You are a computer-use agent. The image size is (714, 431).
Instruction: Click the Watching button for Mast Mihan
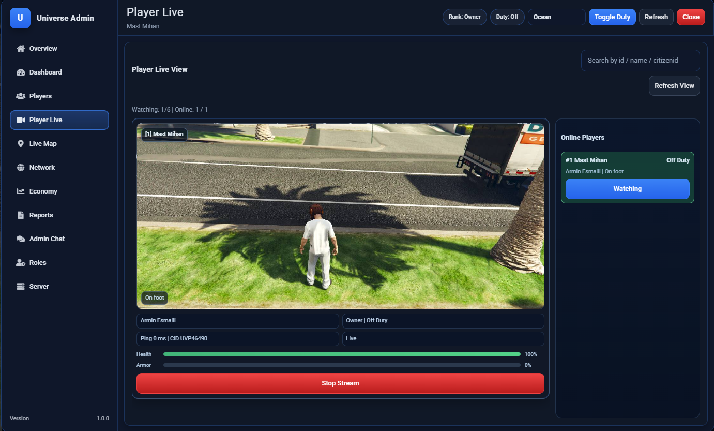[628, 189]
